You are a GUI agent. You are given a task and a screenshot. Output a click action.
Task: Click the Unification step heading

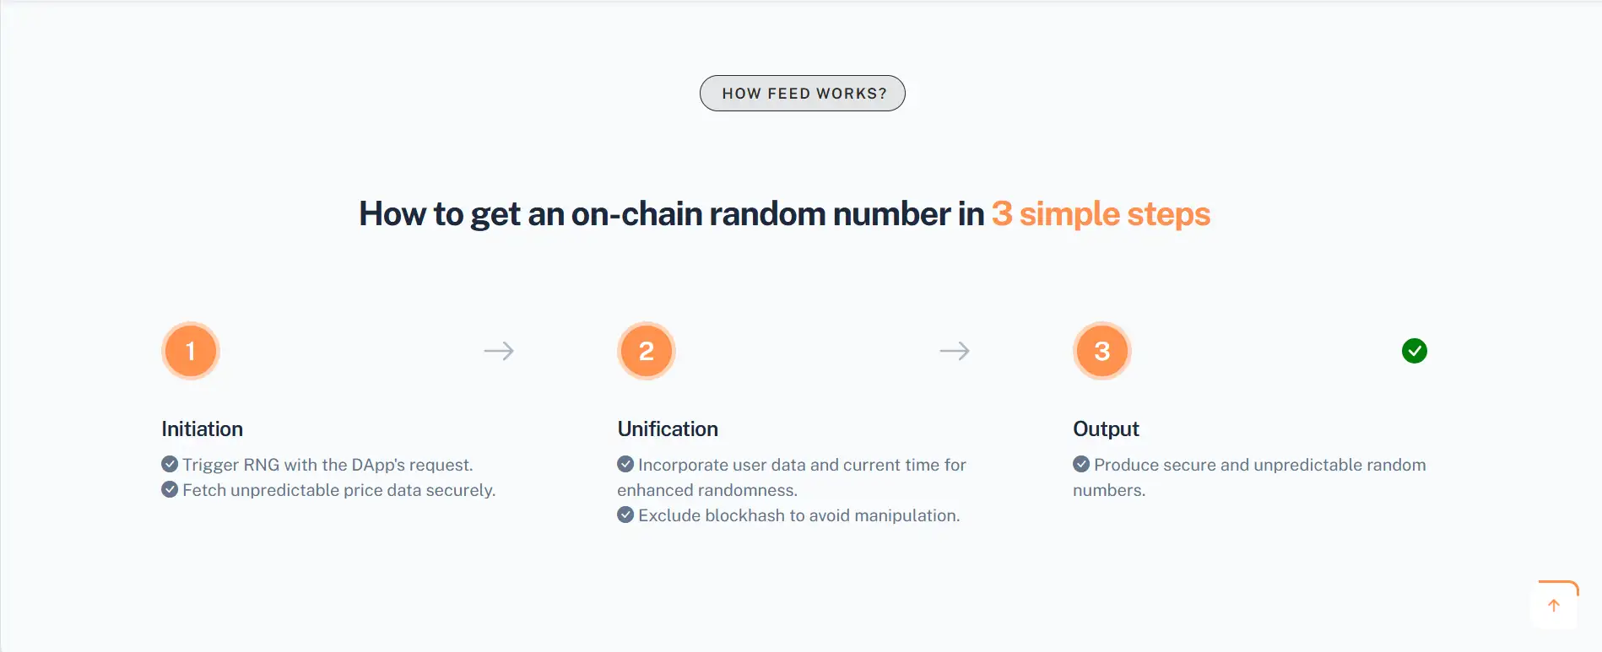coord(668,429)
